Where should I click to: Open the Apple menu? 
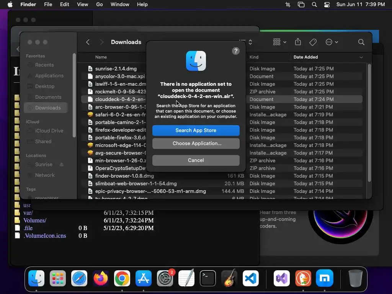tap(10, 5)
